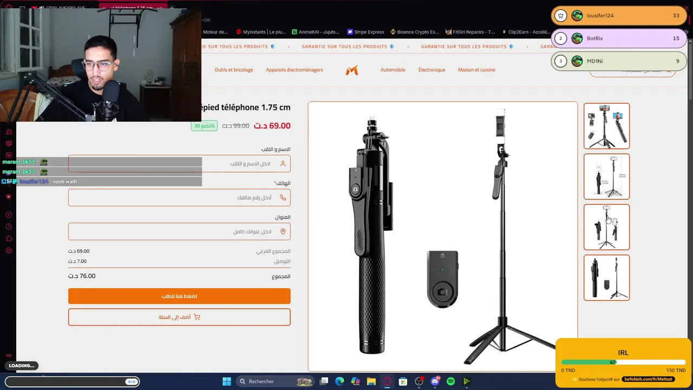Image resolution: width=693 pixels, height=390 pixels.
Task: Click the Myinstants bookmark
Action: 260,32
